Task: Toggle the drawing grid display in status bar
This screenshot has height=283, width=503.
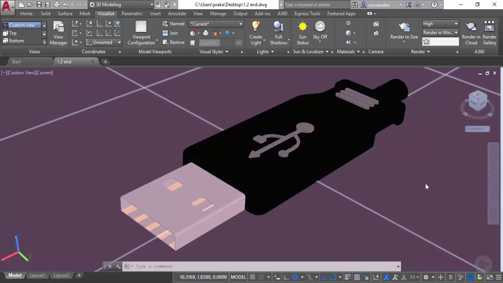Action: (253, 277)
